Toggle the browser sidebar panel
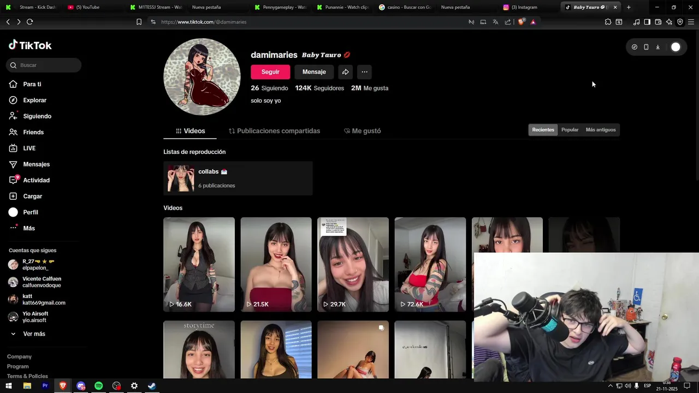This screenshot has width=699, height=393. [647, 22]
